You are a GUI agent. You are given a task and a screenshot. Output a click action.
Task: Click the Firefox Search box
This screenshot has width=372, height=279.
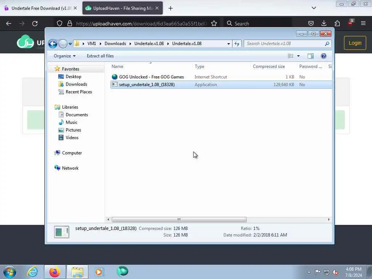258,24
